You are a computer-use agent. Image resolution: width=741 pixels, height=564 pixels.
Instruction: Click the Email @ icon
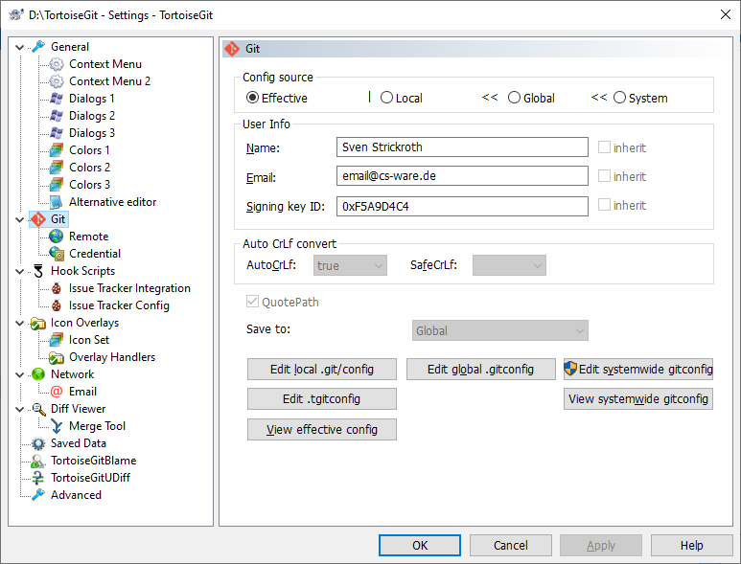point(57,392)
